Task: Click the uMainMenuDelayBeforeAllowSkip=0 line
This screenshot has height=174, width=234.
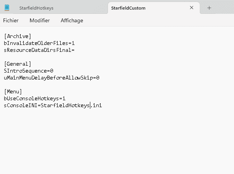Action: 51,78
